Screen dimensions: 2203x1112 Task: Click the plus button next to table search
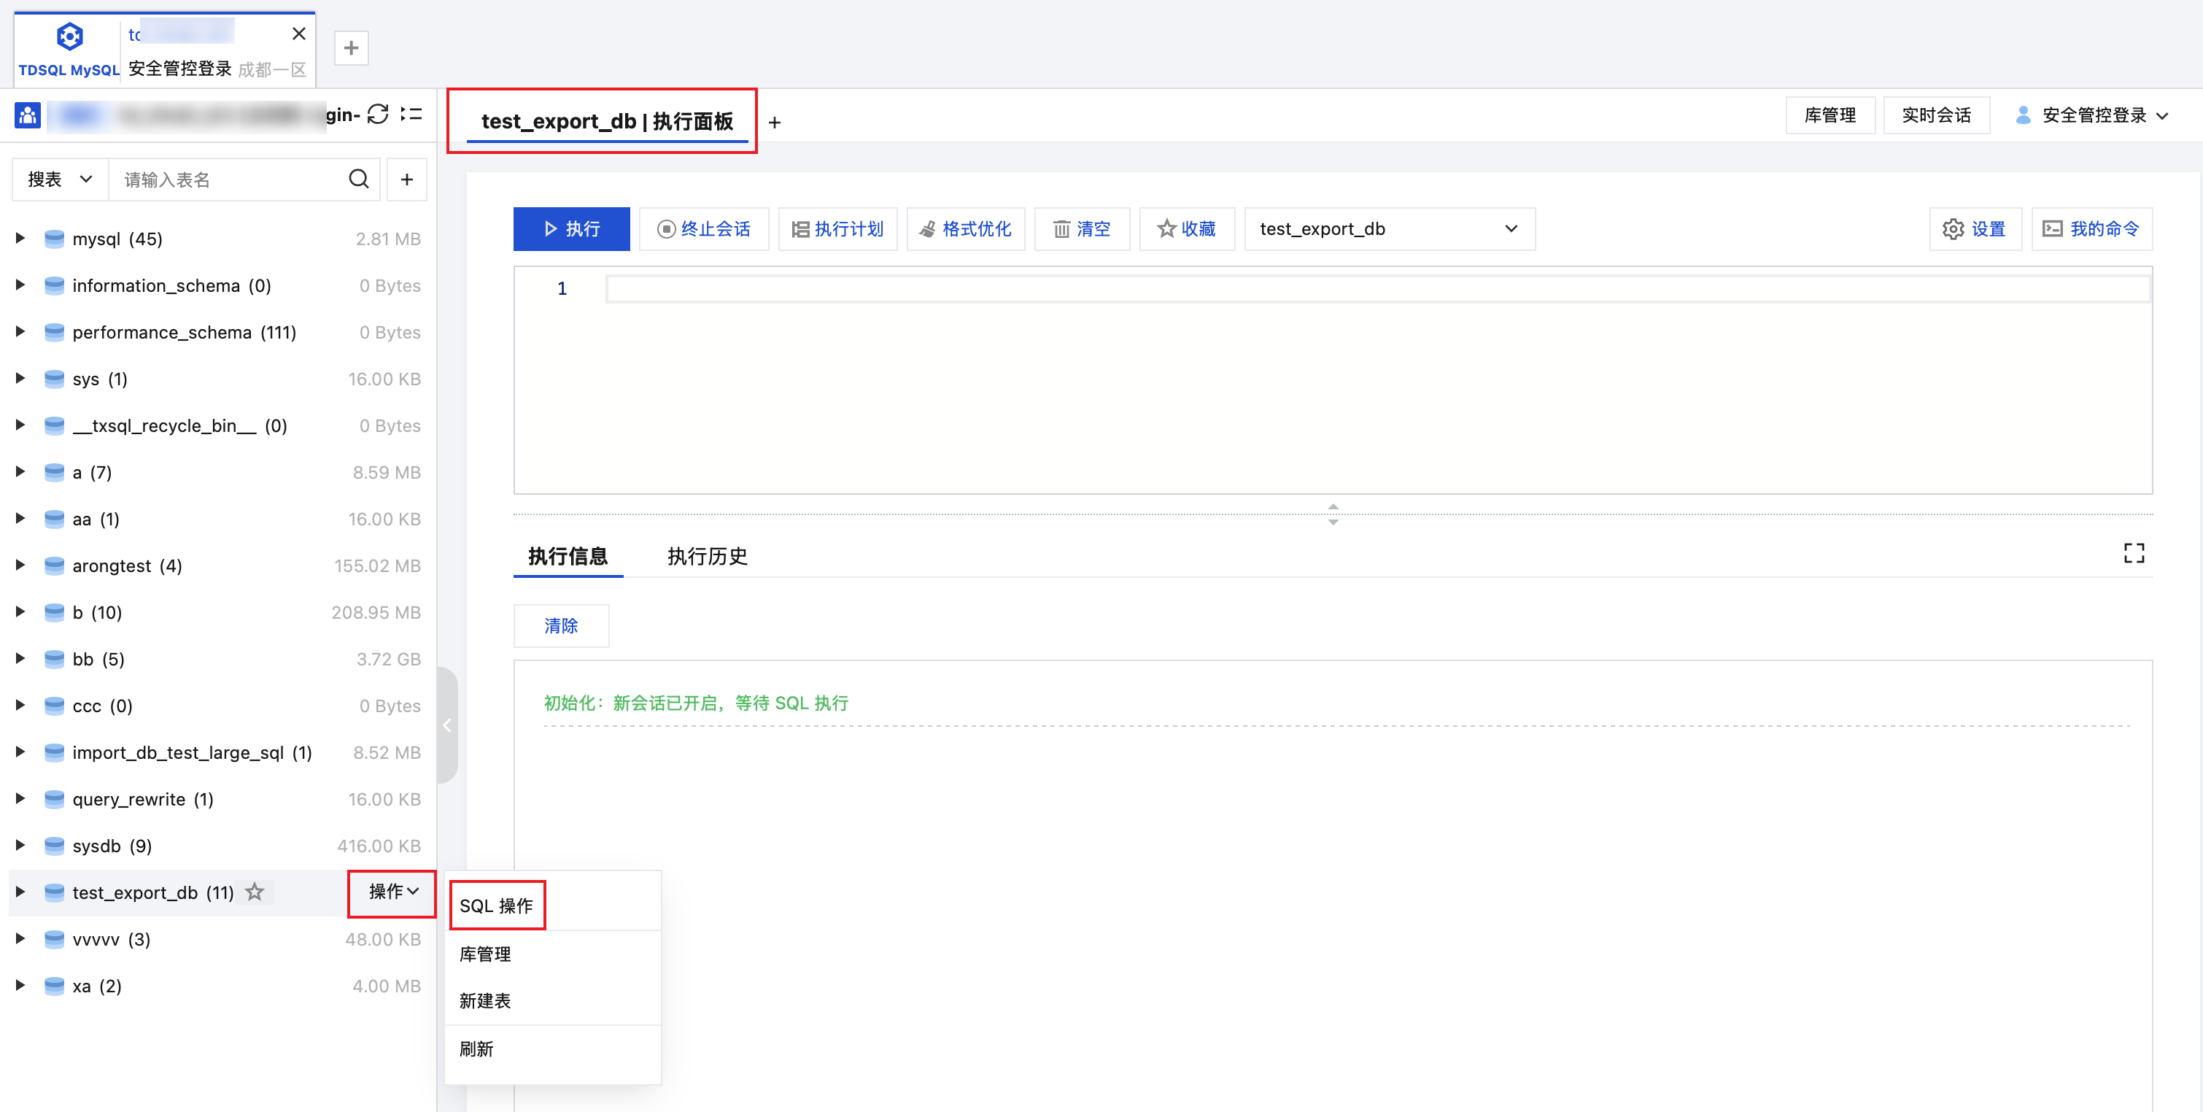tap(407, 179)
